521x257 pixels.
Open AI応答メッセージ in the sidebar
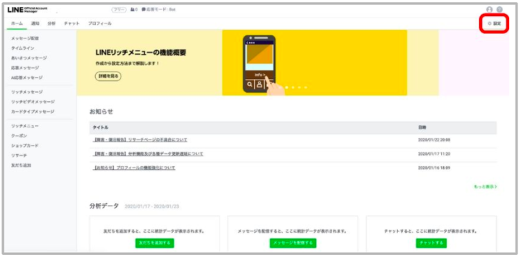[x=26, y=78]
